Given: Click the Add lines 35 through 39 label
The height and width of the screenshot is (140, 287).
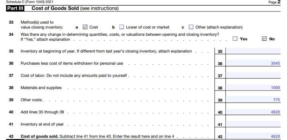Looking at the screenshot, I should coord(42,112).
